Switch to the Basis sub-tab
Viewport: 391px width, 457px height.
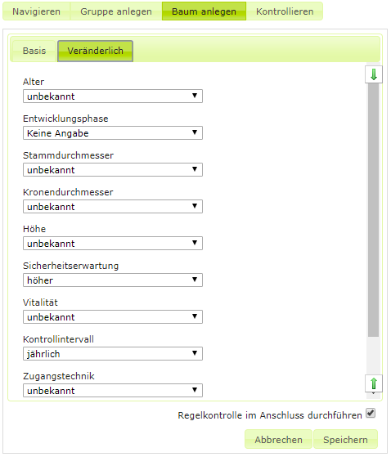pos(34,51)
